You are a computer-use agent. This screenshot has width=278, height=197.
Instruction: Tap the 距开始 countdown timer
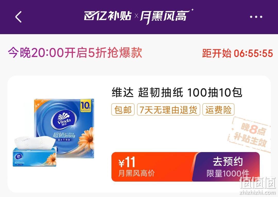coord(237,53)
